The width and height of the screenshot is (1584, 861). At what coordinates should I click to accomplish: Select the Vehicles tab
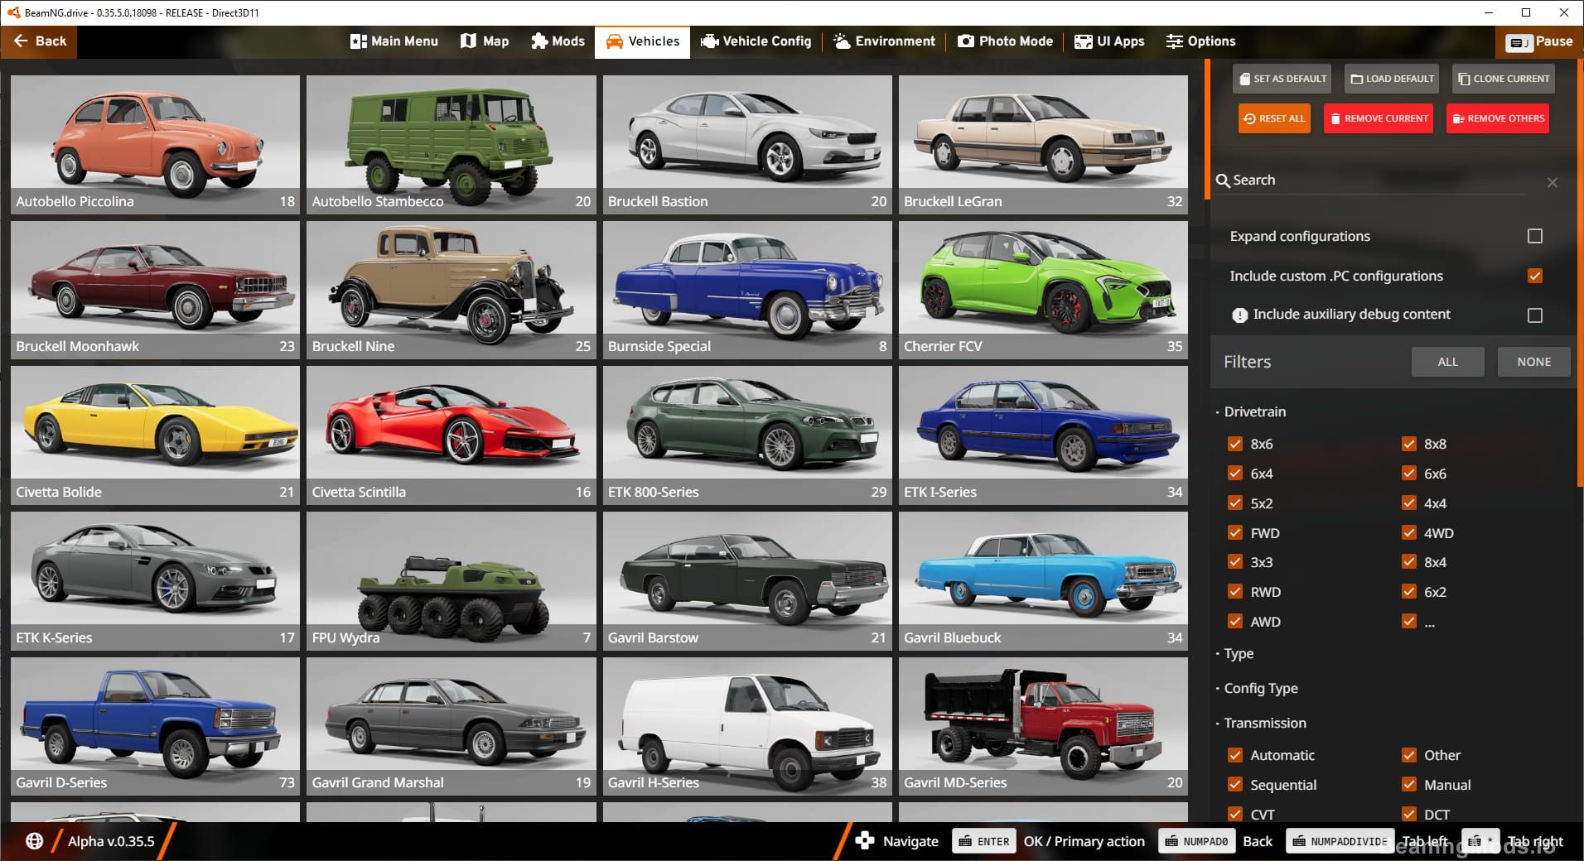point(642,41)
